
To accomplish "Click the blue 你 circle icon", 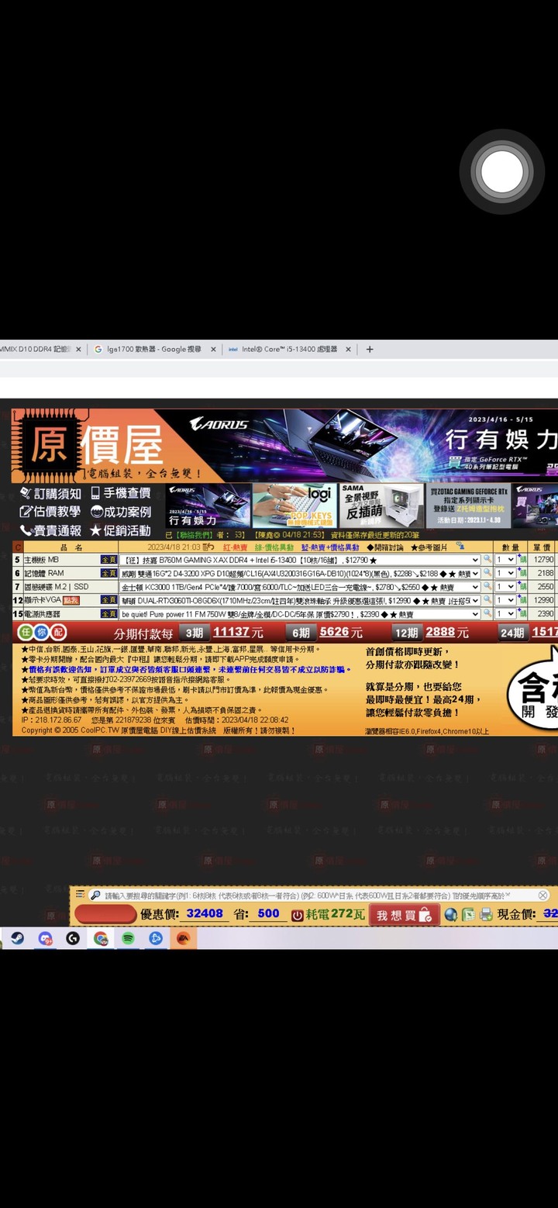I will tap(42, 633).
